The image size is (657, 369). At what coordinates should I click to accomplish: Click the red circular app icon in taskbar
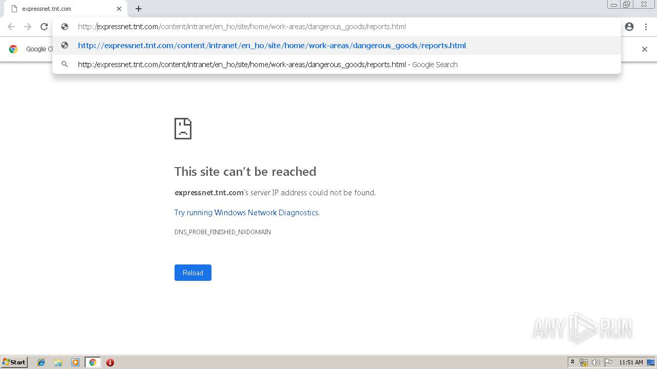coord(110,362)
